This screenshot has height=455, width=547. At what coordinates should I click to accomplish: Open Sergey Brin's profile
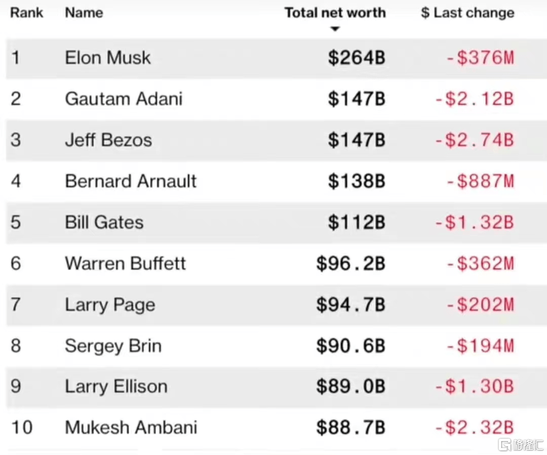point(113,346)
